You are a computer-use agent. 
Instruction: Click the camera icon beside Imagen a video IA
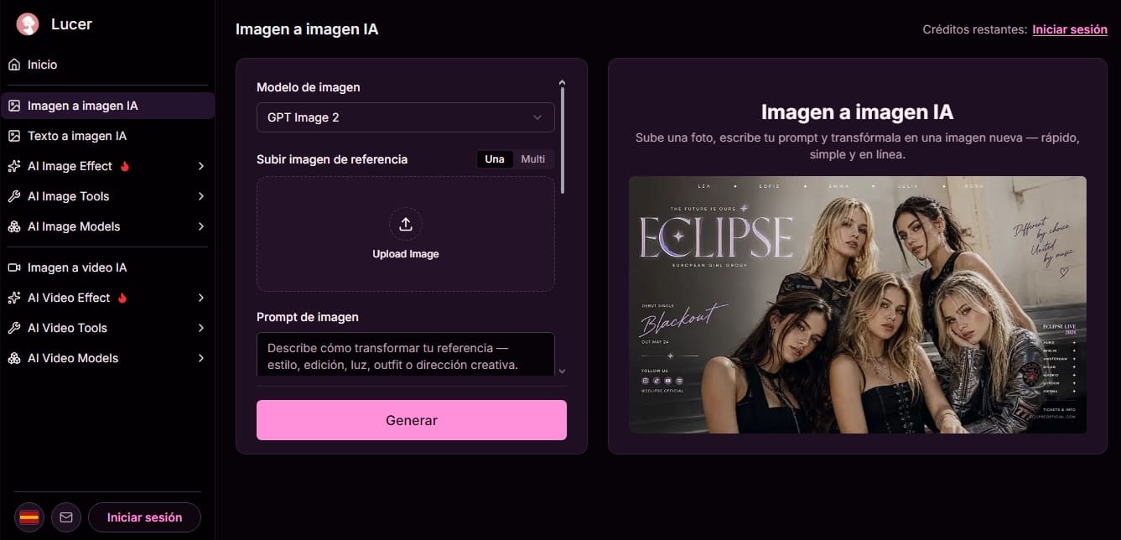pyautogui.click(x=14, y=267)
